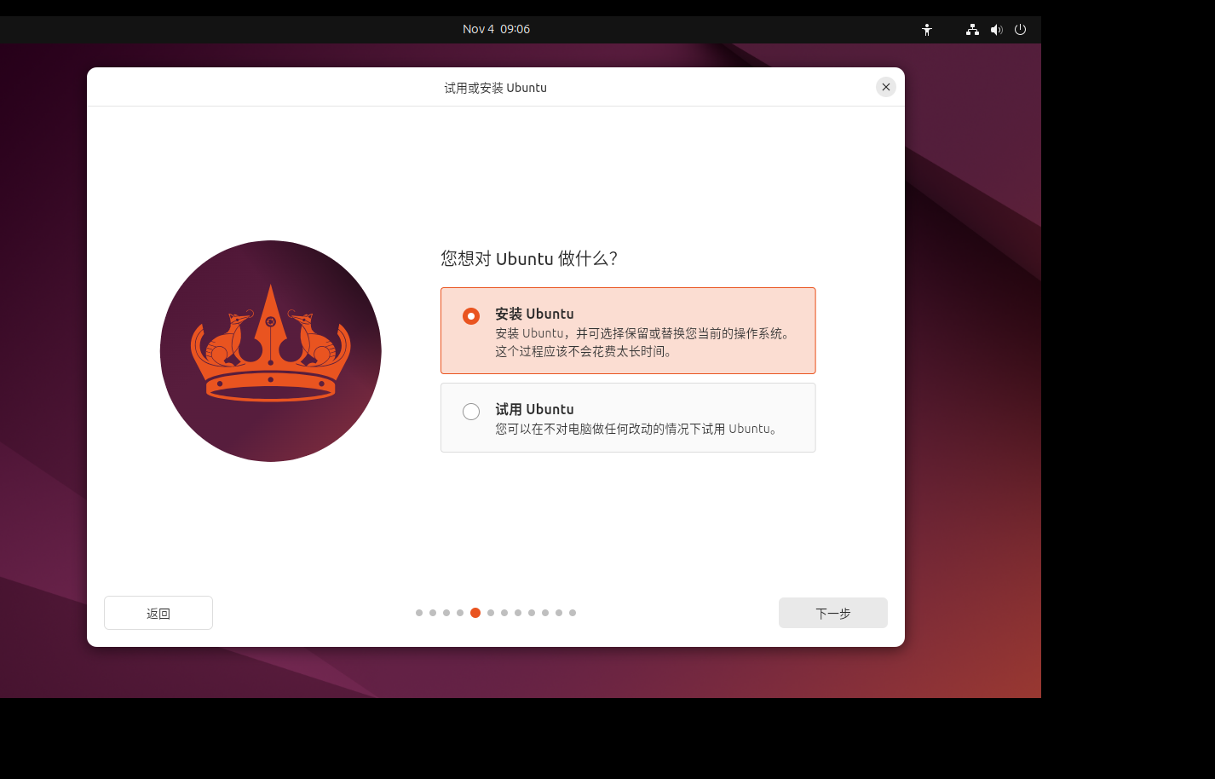
Task: Click text 这个过程应该不会花费太长时间。
Action: (586, 351)
